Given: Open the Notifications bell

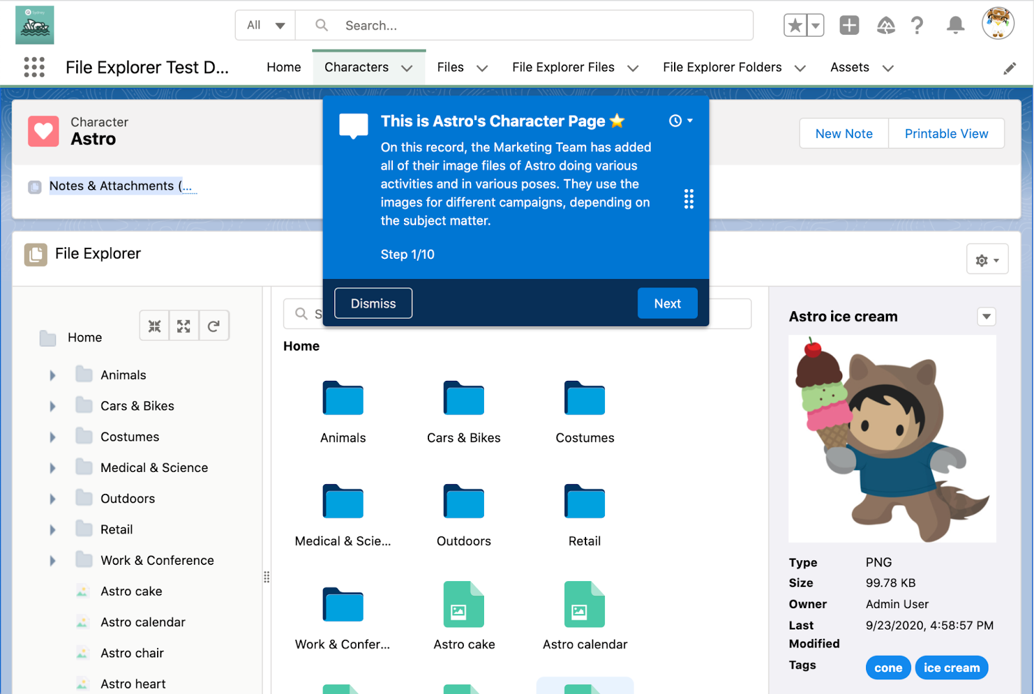Looking at the screenshot, I should tap(955, 25).
